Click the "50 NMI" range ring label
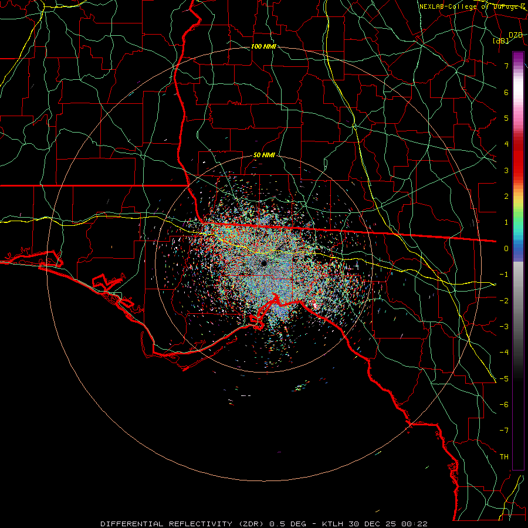This screenshot has width=528, height=528. pyautogui.click(x=264, y=155)
